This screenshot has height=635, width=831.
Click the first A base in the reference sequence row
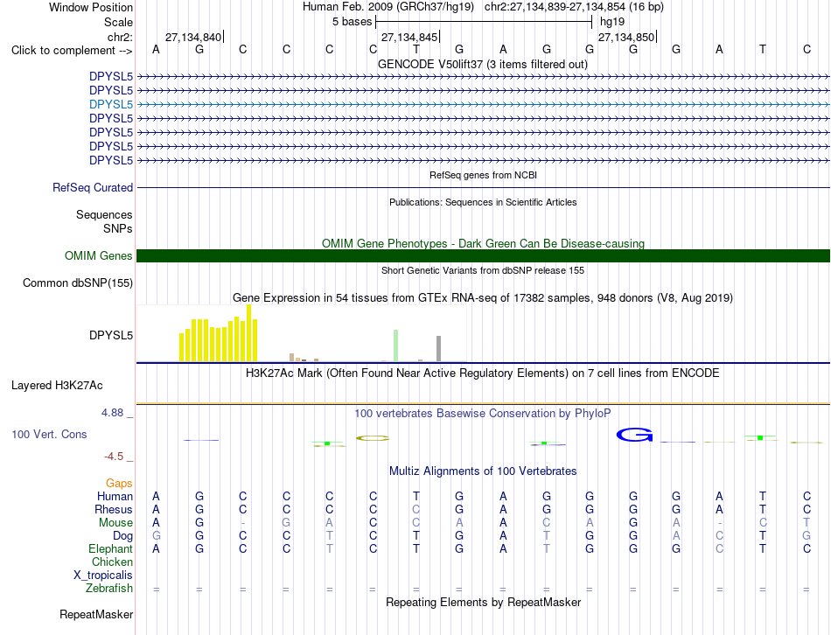tap(156, 49)
